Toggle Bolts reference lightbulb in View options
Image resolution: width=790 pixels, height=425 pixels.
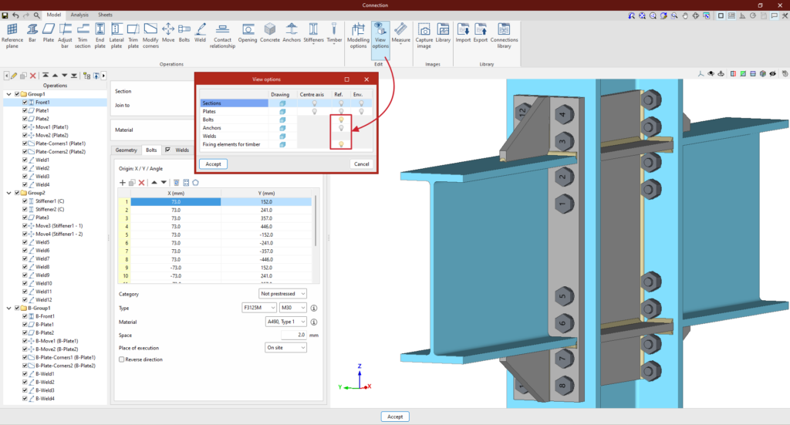pyautogui.click(x=341, y=120)
